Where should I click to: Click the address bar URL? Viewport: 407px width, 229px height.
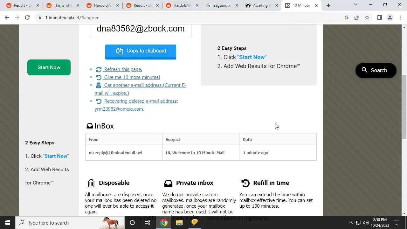tap(72, 17)
